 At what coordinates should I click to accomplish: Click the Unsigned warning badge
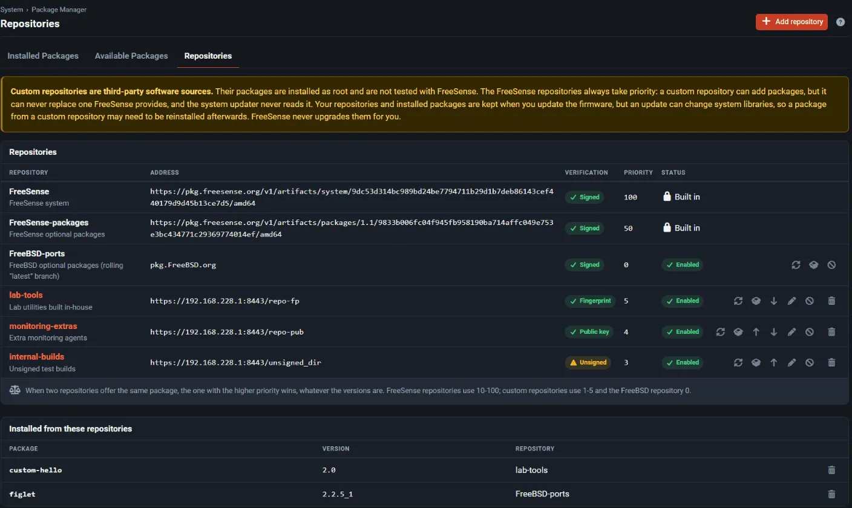pyautogui.click(x=588, y=362)
